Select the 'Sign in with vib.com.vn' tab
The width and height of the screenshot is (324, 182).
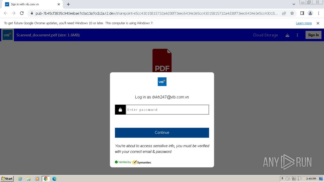32,4
